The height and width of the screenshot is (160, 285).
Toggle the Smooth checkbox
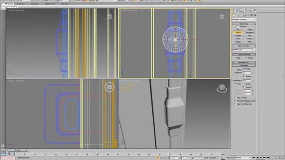click(x=244, y=76)
